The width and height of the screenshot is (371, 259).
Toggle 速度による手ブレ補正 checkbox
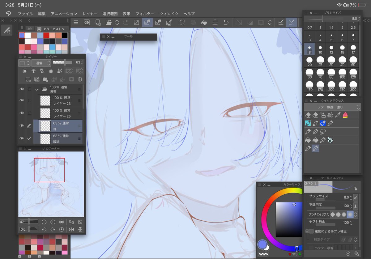(x=311, y=231)
